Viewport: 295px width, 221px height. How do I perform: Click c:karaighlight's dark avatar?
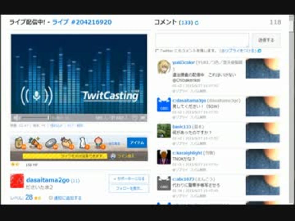[x=164, y=157]
